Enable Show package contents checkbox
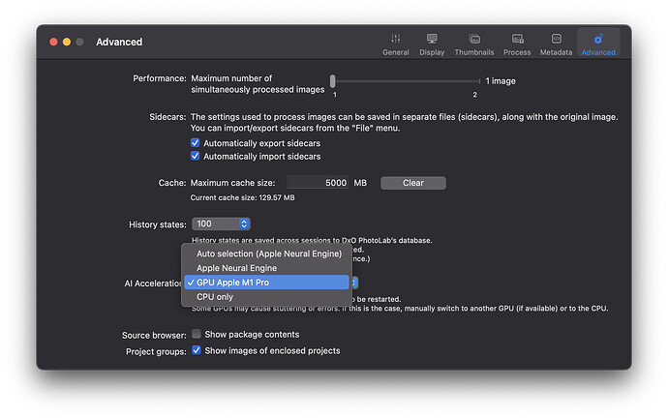This screenshot has width=668, height=418. pos(196,334)
